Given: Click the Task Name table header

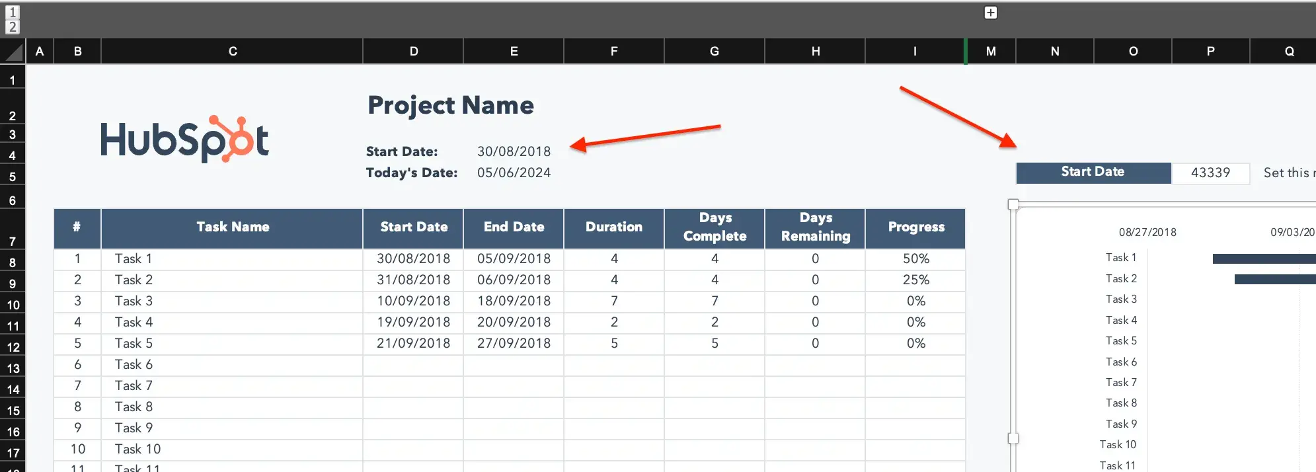Looking at the screenshot, I should pyautogui.click(x=232, y=227).
